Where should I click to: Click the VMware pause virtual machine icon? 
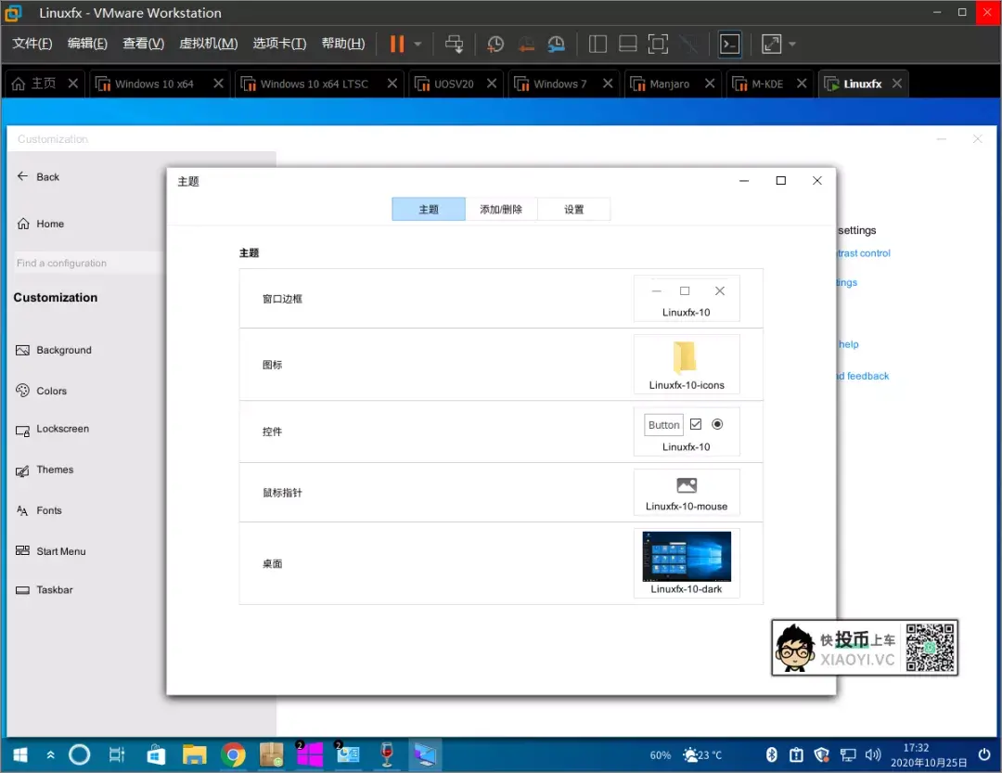point(397,44)
